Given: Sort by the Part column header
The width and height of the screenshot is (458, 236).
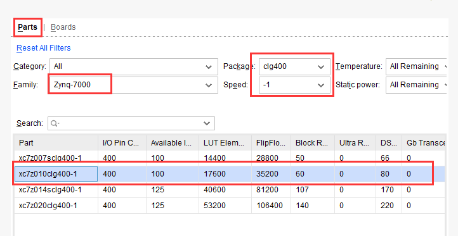Looking at the screenshot, I should coord(56,143).
